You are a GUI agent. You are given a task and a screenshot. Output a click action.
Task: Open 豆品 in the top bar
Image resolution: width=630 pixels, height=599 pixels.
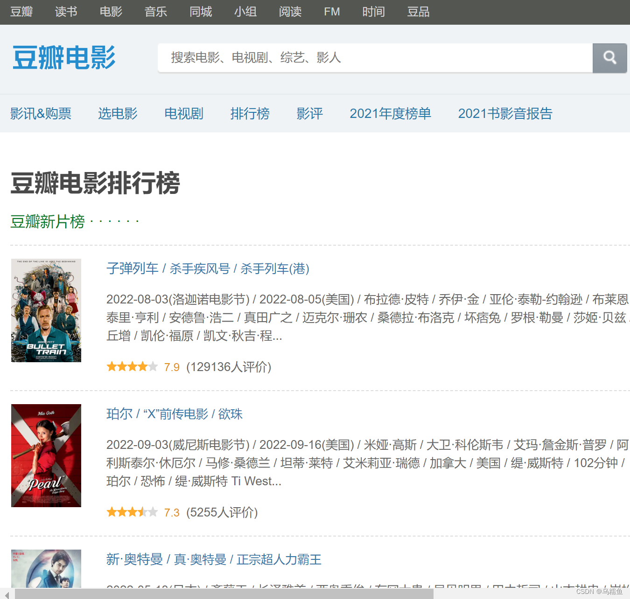point(418,12)
